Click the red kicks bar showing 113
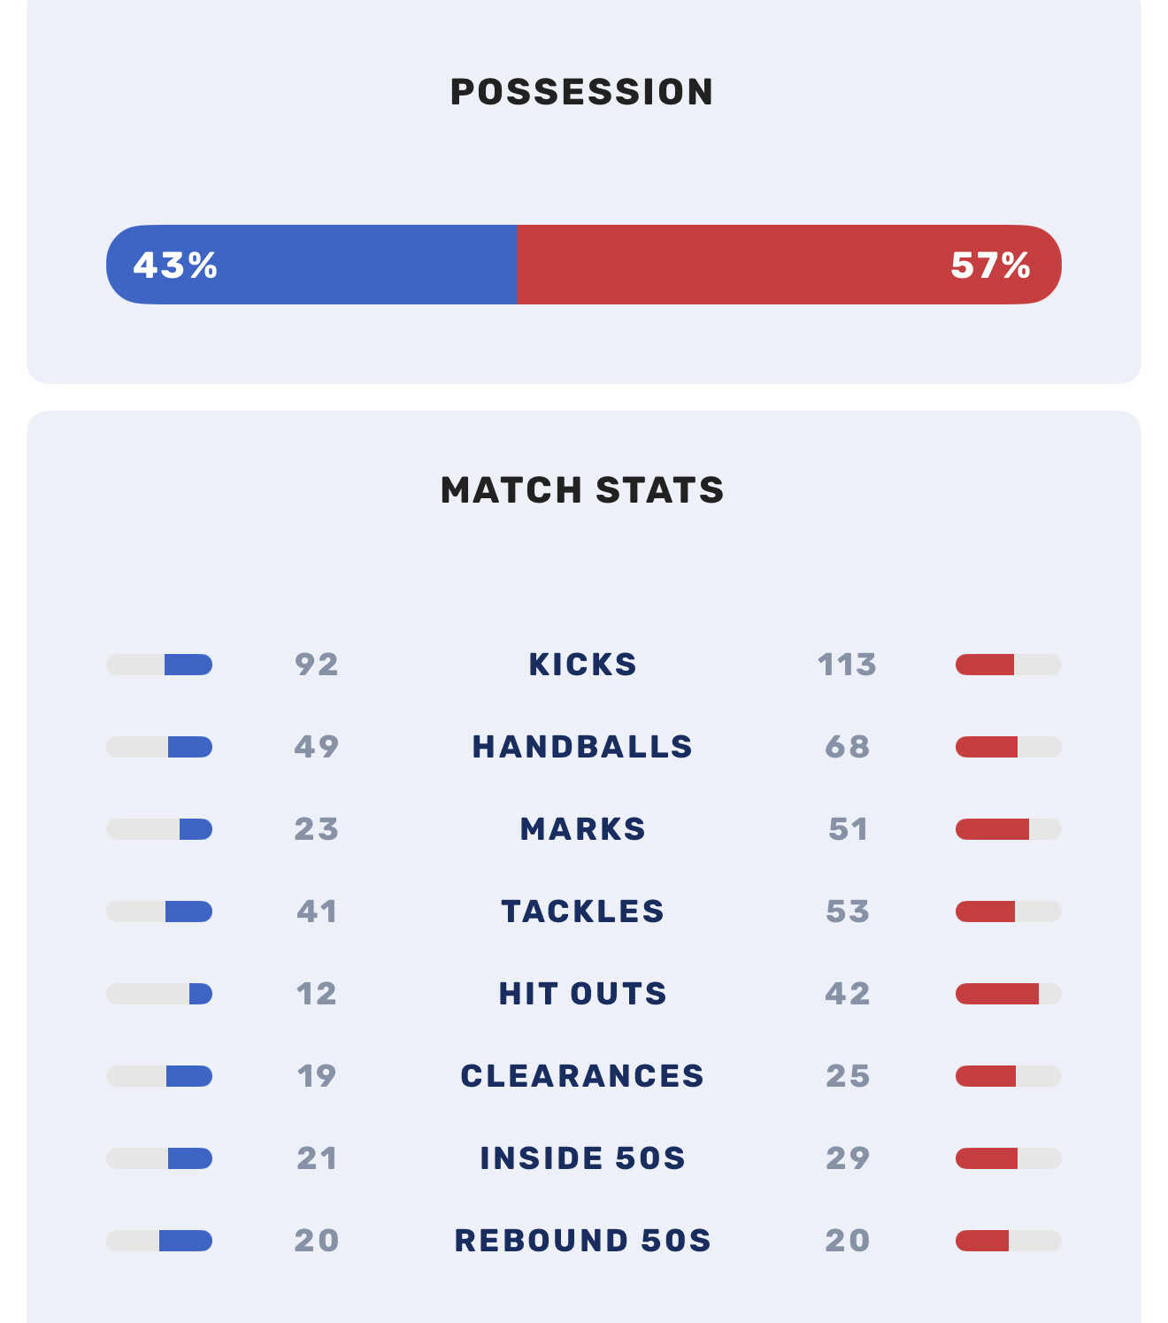The width and height of the screenshot is (1168, 1323). point(985,665)
